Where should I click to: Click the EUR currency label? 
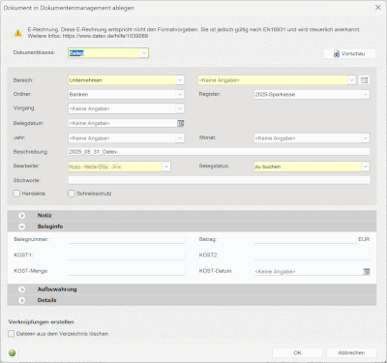364,239
